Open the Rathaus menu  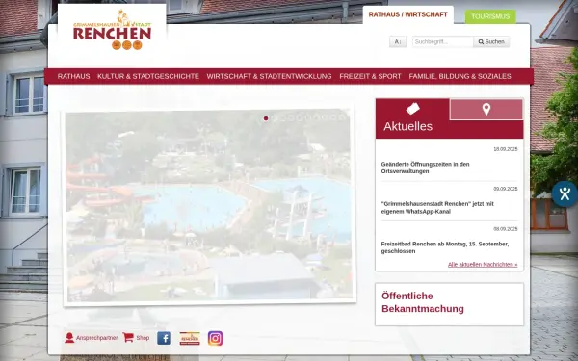coord(74,76)
